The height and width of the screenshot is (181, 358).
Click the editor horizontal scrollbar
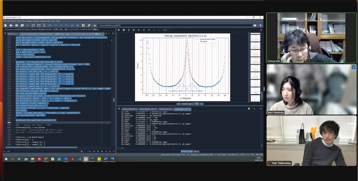click(41, 147)
